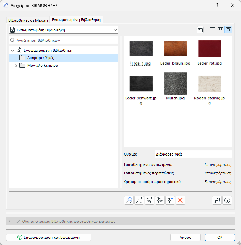Click Επαναφόρτωση for Τοποθετημένες περιπτώσεις
This screenshot has width=241, height=245.
(218, 173)
